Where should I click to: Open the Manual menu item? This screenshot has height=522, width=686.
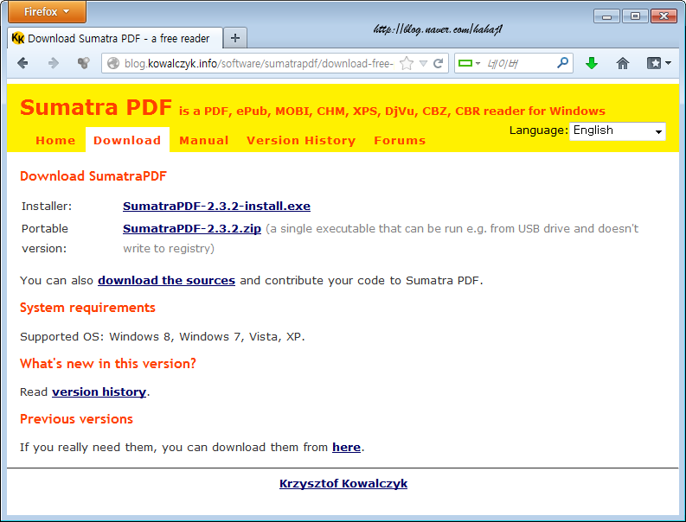point(204,140)
